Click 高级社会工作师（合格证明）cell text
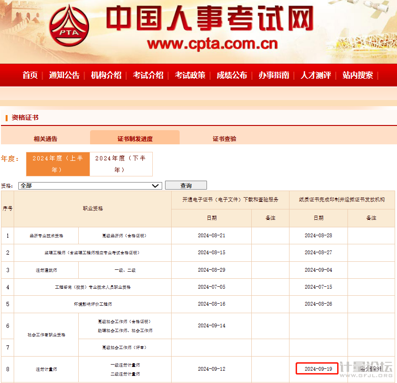The height and width of the screenshot is (383, 397). point(125,322)
